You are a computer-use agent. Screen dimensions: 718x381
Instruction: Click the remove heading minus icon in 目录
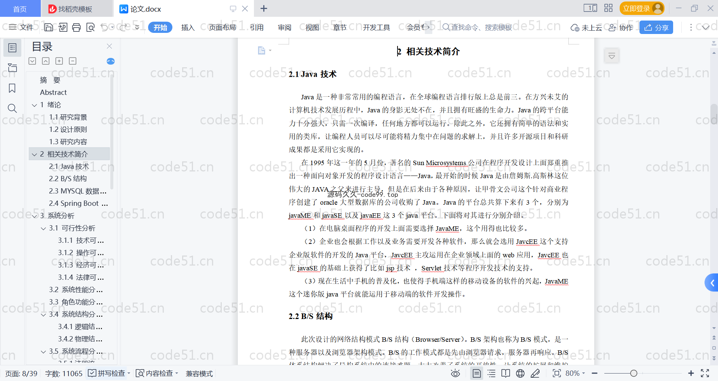pyautogui.click(x=73, y=61)
